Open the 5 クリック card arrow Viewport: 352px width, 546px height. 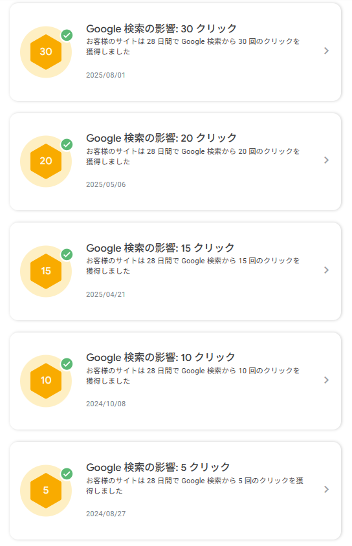(326, 490)
